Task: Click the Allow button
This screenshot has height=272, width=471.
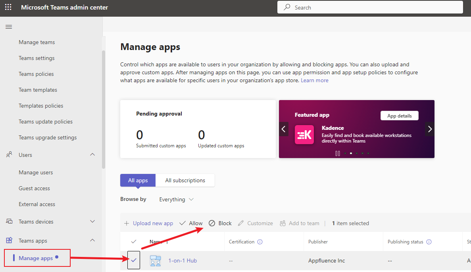Action: tap(191, 223)
